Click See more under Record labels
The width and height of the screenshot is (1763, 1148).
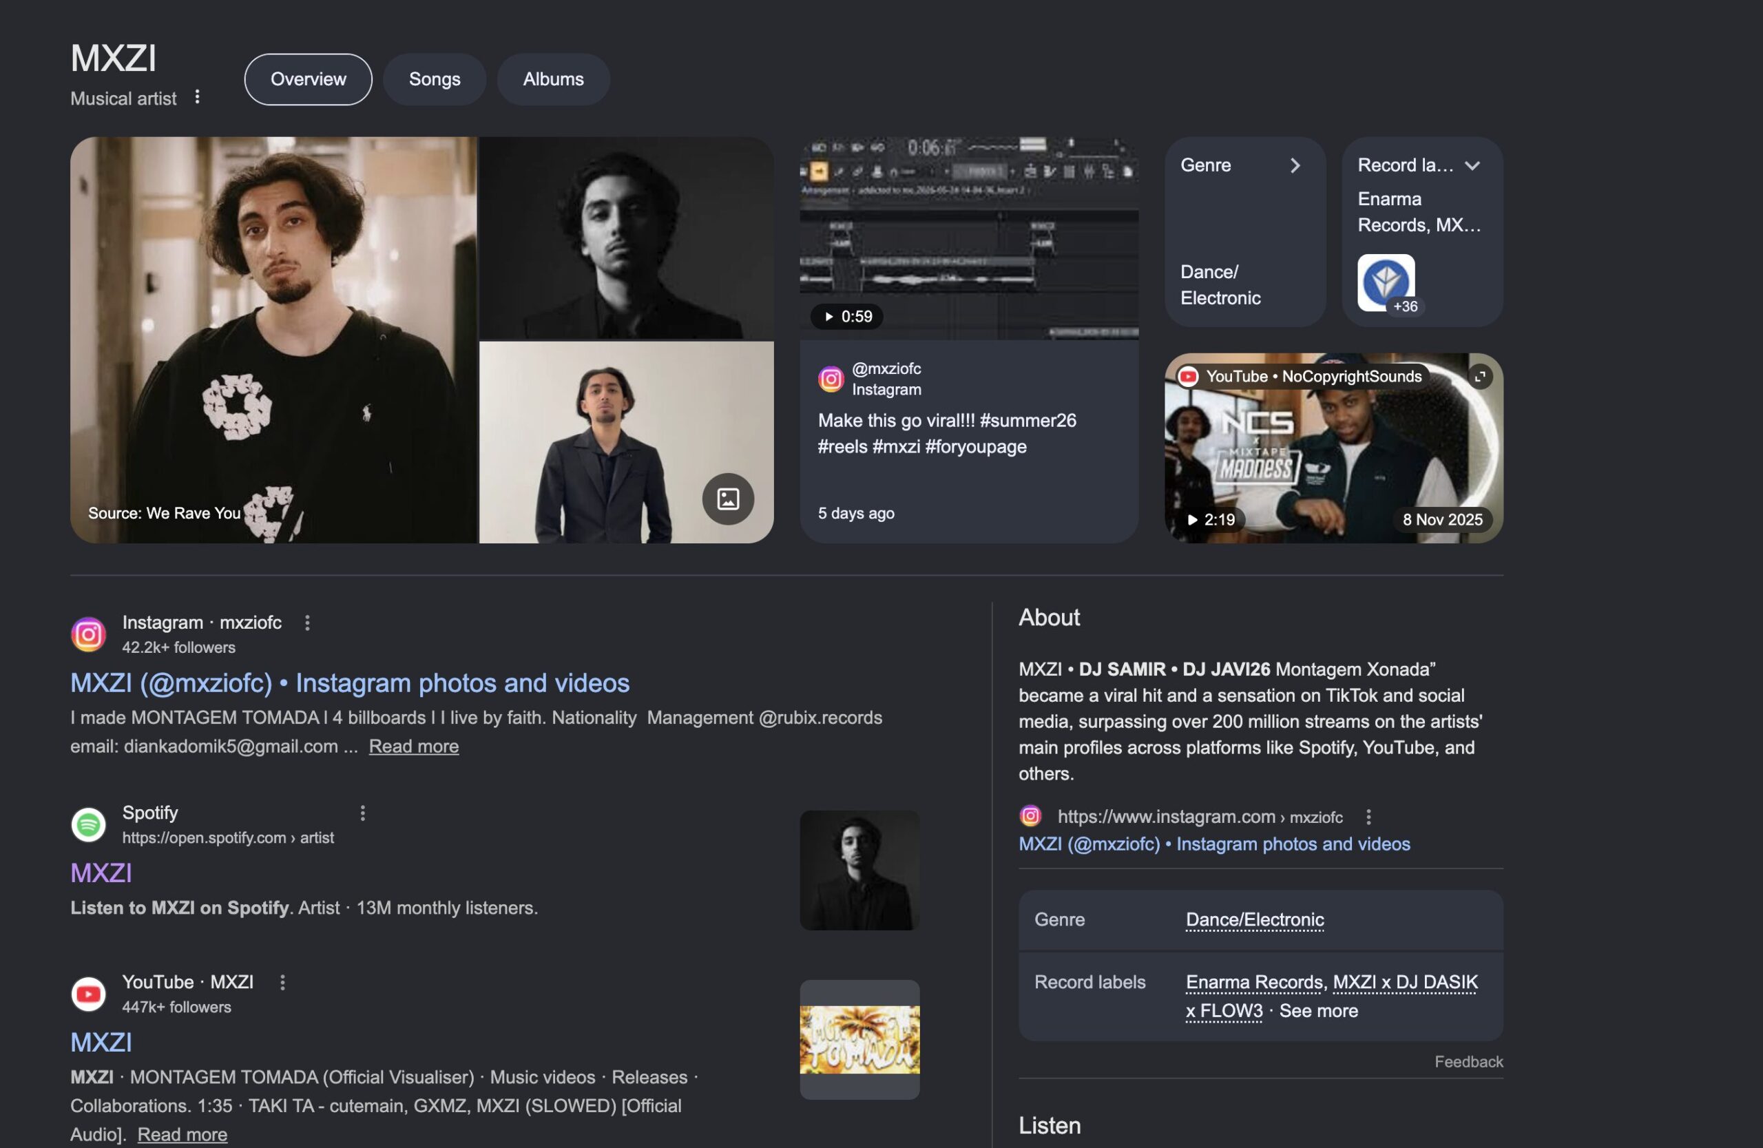[x=1319, y=1010]
